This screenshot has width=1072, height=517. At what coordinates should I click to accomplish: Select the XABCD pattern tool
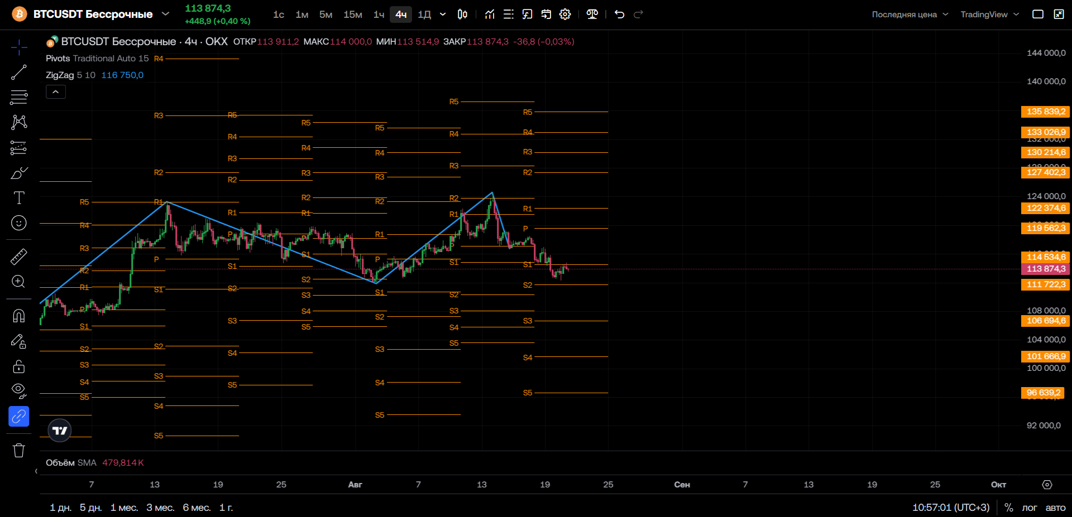coord(19,122)
